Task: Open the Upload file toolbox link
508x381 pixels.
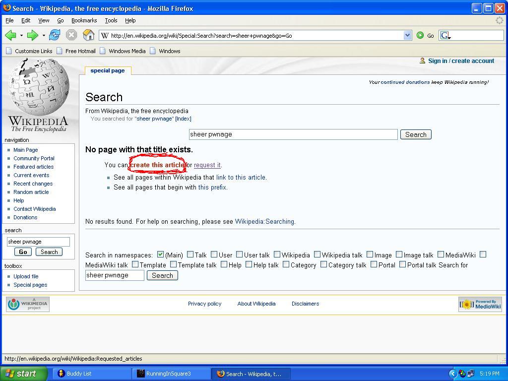Action: click(26, 276)
